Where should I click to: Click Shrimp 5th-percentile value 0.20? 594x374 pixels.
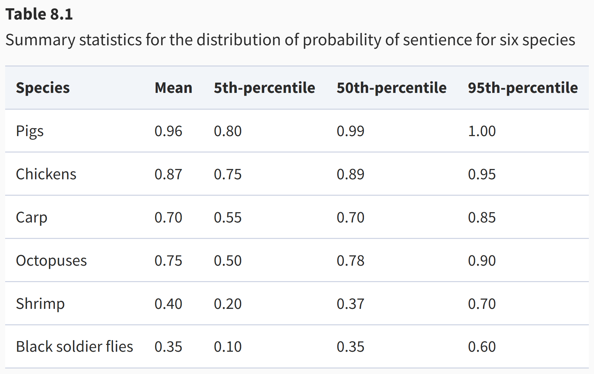pos(228,304)
